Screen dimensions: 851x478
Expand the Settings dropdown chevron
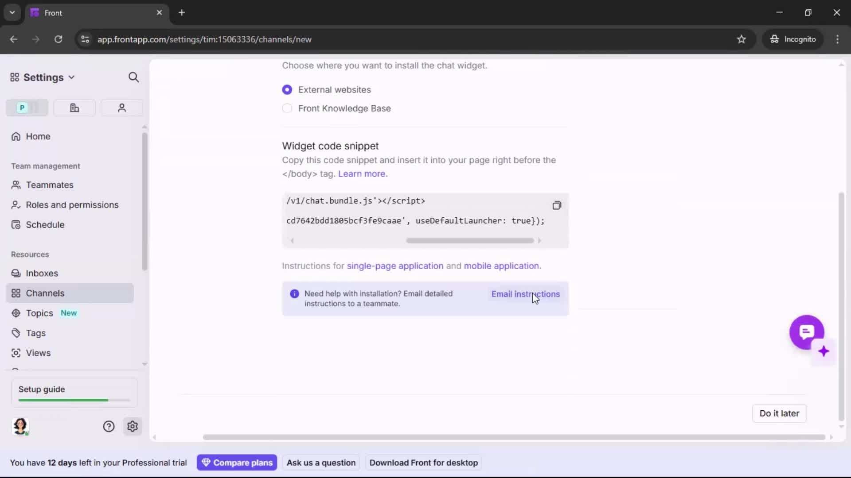pyautogui.click(x=72, y=77)
